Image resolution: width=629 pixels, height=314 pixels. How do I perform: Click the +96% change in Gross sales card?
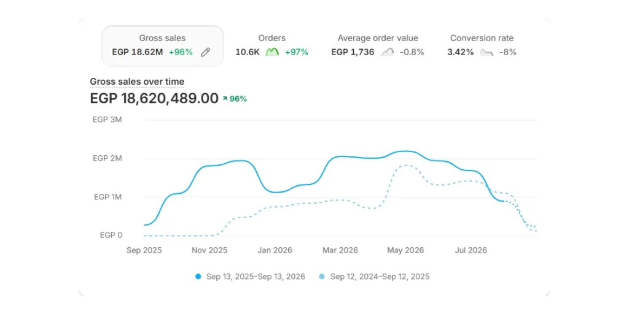pyautogui.click(x=181, y=52)
